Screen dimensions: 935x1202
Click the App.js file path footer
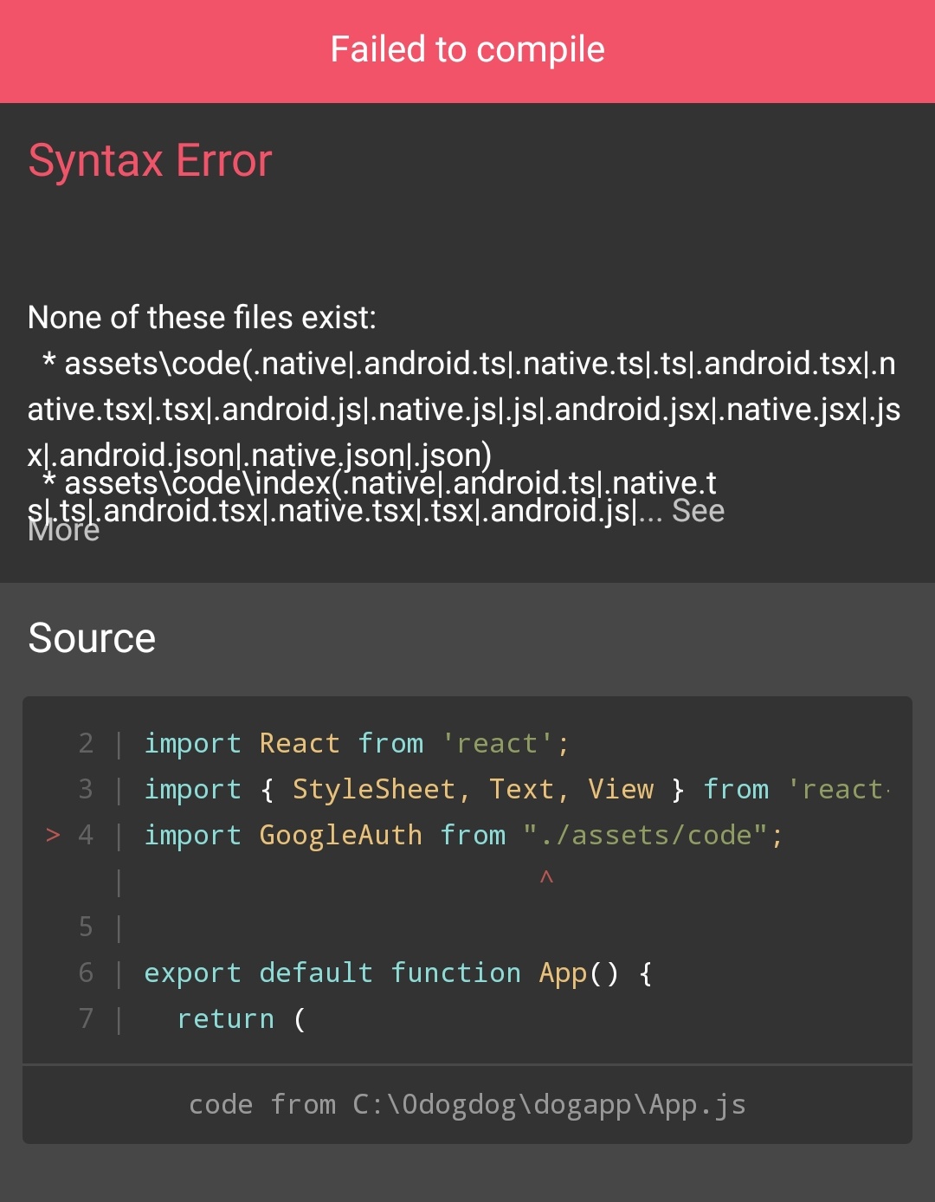click(x=467, y=1104)
